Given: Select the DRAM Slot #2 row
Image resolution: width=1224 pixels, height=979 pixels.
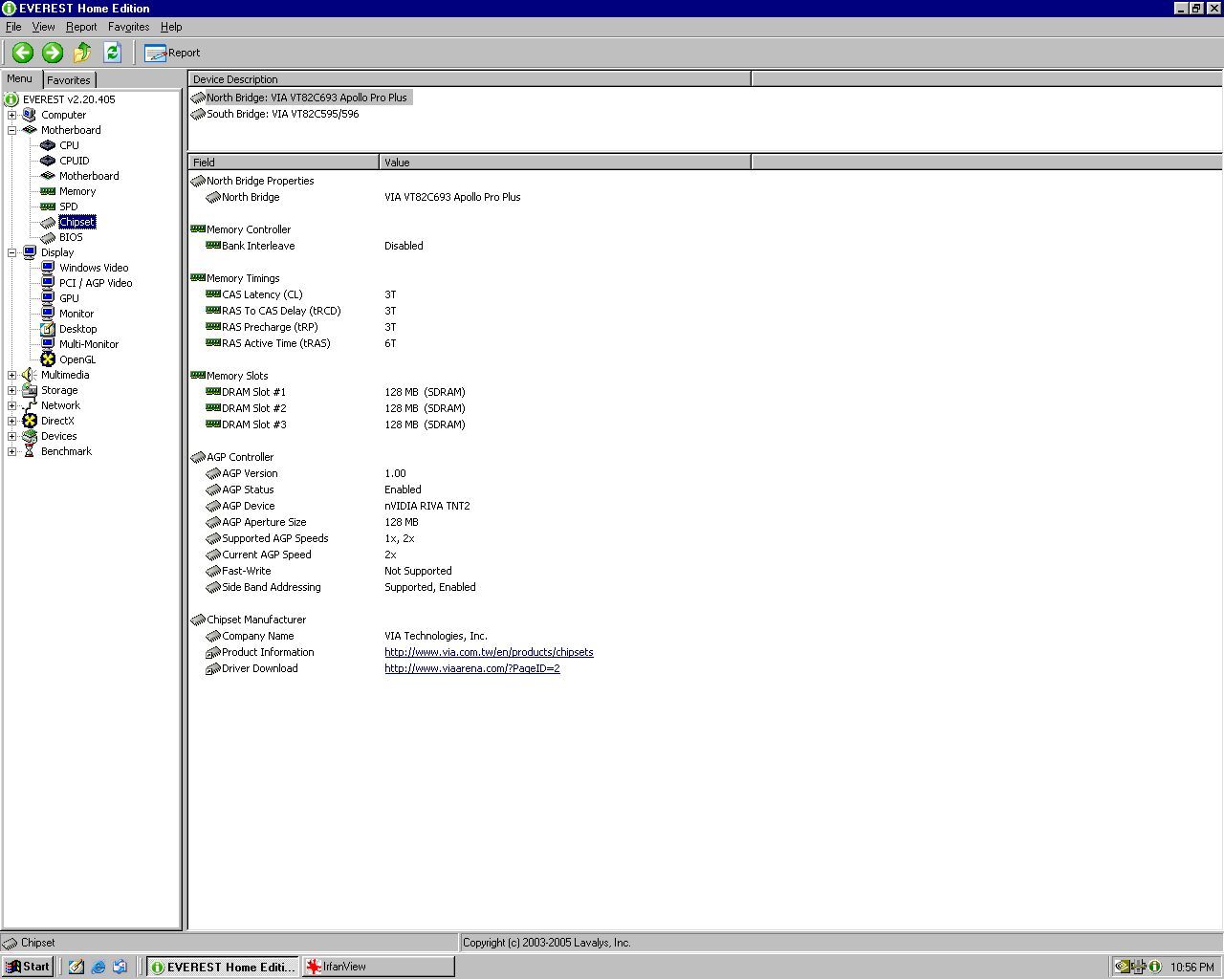Looking at the screenshot, I should click(470, 408).
